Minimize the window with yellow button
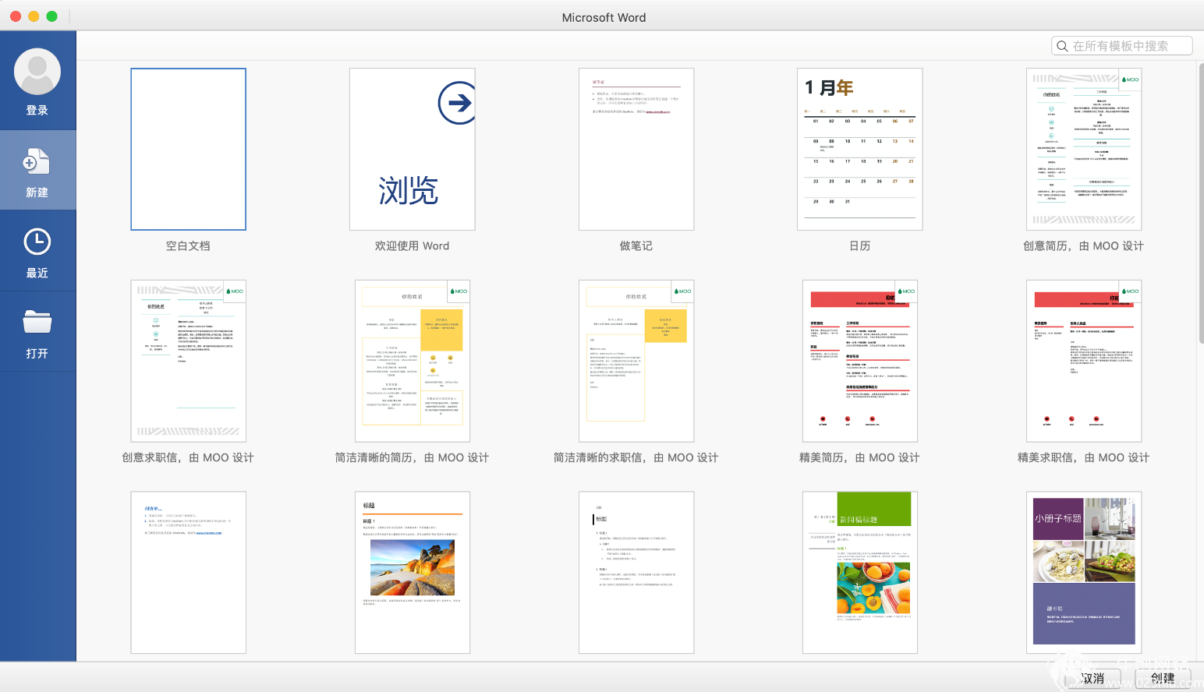1204x692 pixels. click(x=34, y=16)
